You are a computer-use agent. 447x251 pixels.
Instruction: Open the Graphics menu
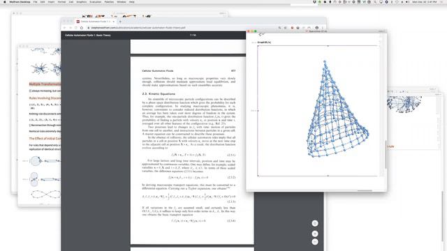click(x=81, y=1)
